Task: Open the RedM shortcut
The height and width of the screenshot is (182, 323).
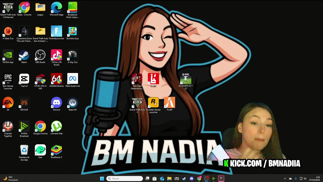Action: 153,81
